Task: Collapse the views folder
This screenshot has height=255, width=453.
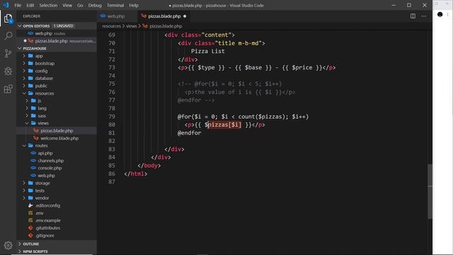Action: (x=57, y=123)
